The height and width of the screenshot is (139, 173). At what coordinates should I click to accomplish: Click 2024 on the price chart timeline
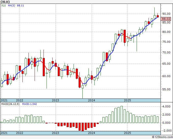coord(92,100)
